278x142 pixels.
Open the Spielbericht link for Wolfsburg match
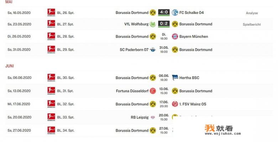click(x=252, y=25)
